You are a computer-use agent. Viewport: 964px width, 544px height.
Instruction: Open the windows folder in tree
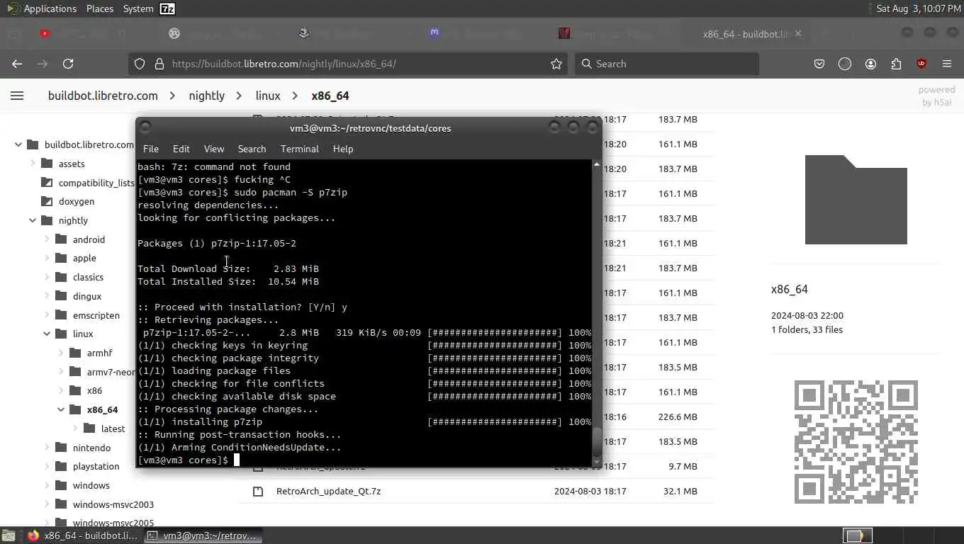tap(91, 485)
